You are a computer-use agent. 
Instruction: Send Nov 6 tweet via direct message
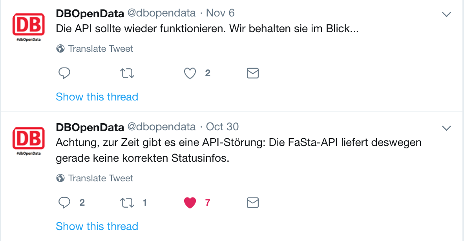(252, 73)
